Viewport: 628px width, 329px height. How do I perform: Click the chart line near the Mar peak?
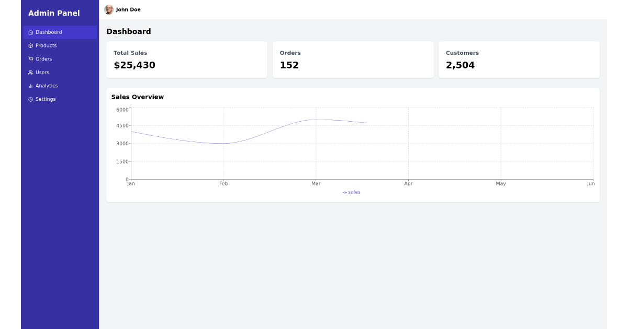(316, 119)
